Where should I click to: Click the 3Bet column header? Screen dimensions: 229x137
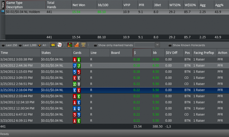[161, 5]
